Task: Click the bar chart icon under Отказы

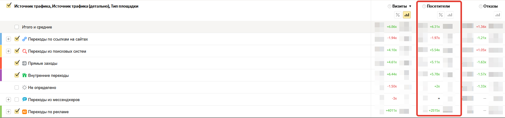Action: (x=498, y=15)
